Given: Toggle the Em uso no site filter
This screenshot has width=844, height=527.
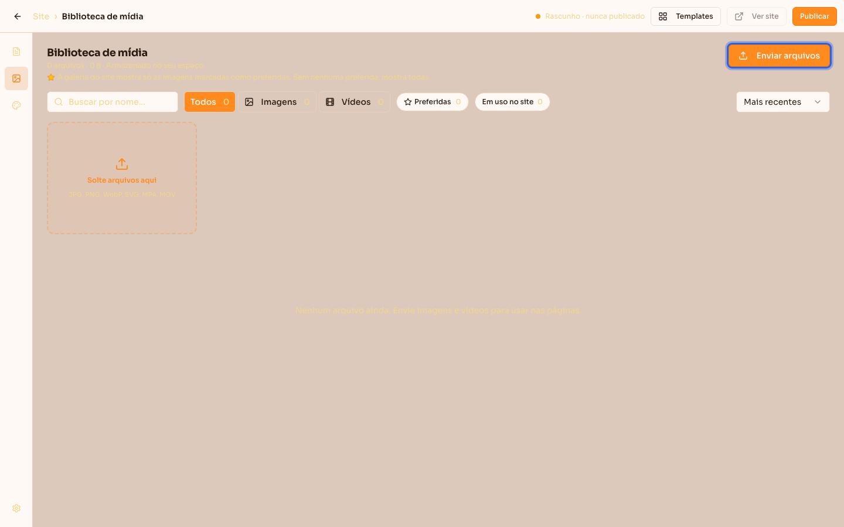Looking at the screenshot, I should tap(512, 102).
